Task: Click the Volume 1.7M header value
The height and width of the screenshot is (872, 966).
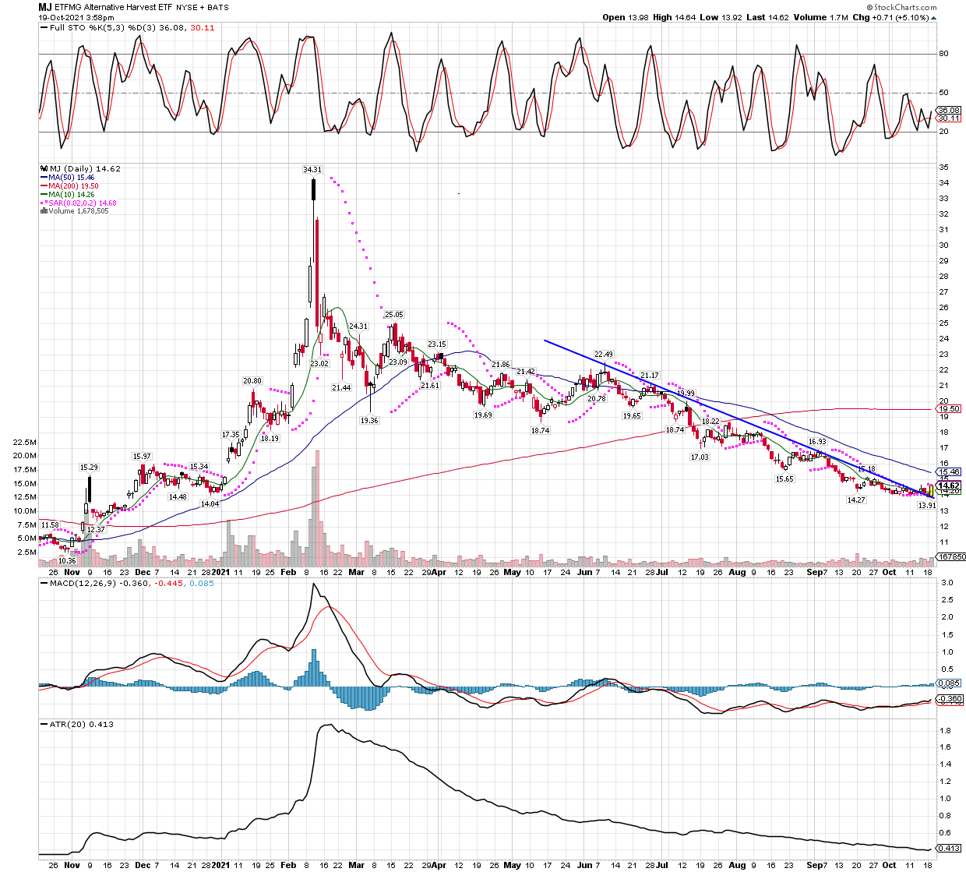Action: 821,17
